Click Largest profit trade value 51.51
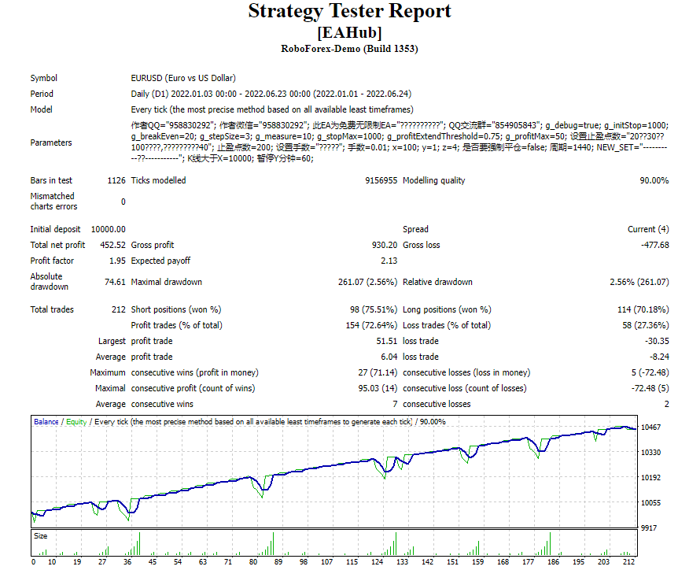 [x=386, y=341]
